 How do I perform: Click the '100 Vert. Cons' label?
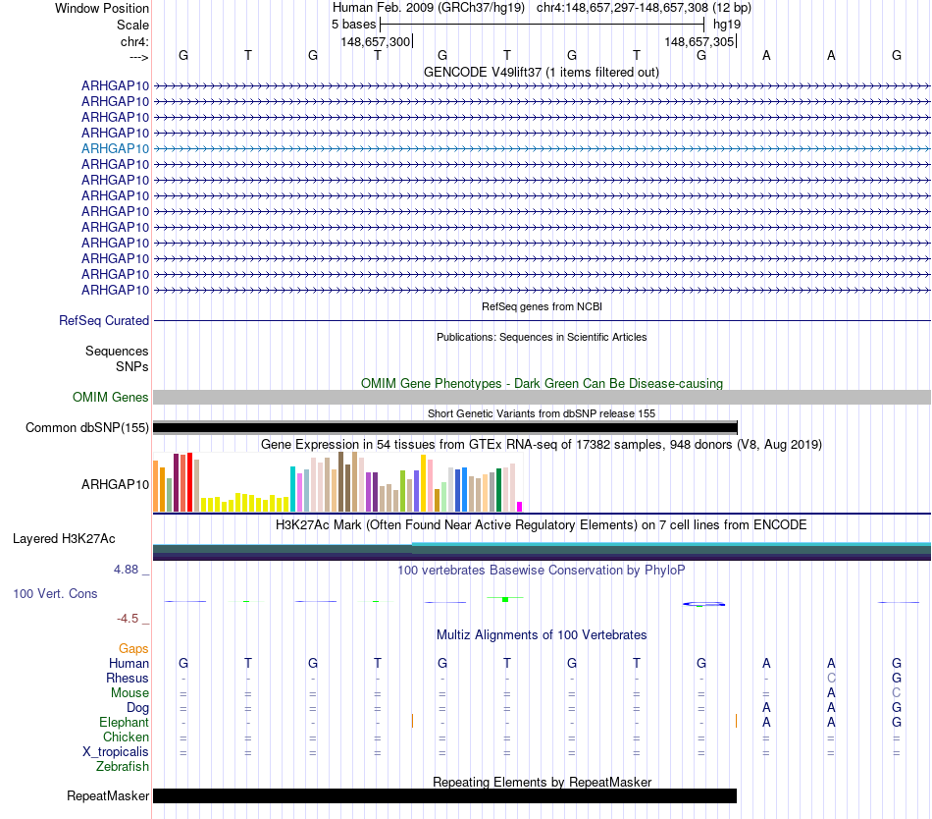[x=55, y=593]
